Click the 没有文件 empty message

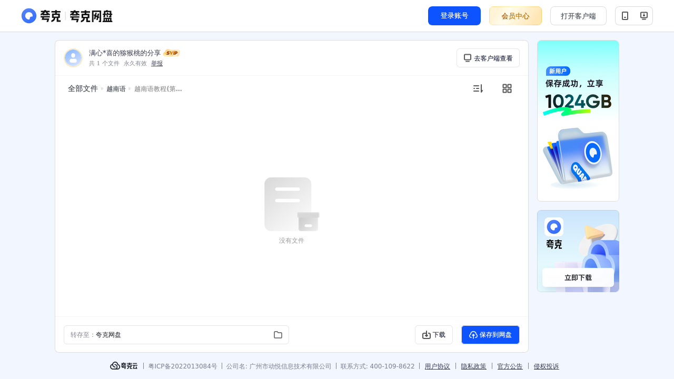tap(292, 241)
